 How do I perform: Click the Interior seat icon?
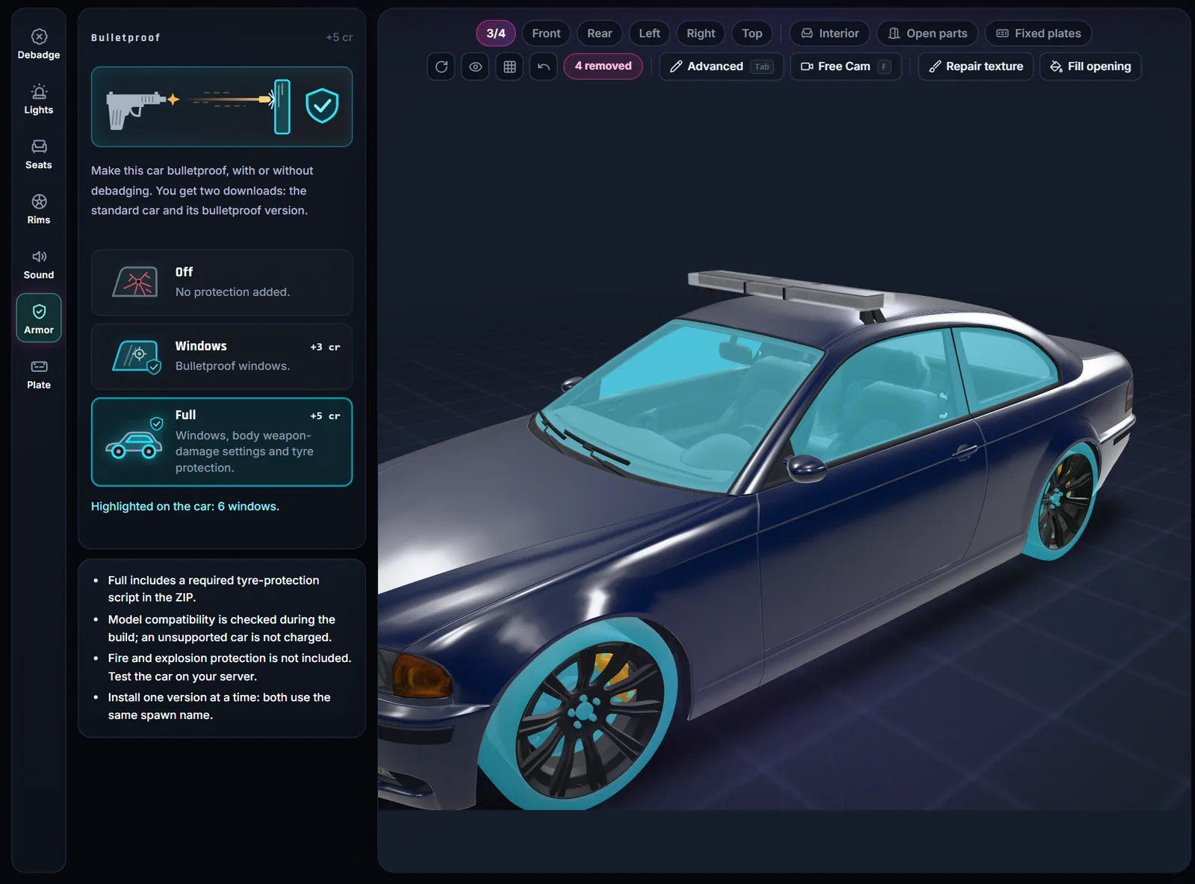click(807, 34)
